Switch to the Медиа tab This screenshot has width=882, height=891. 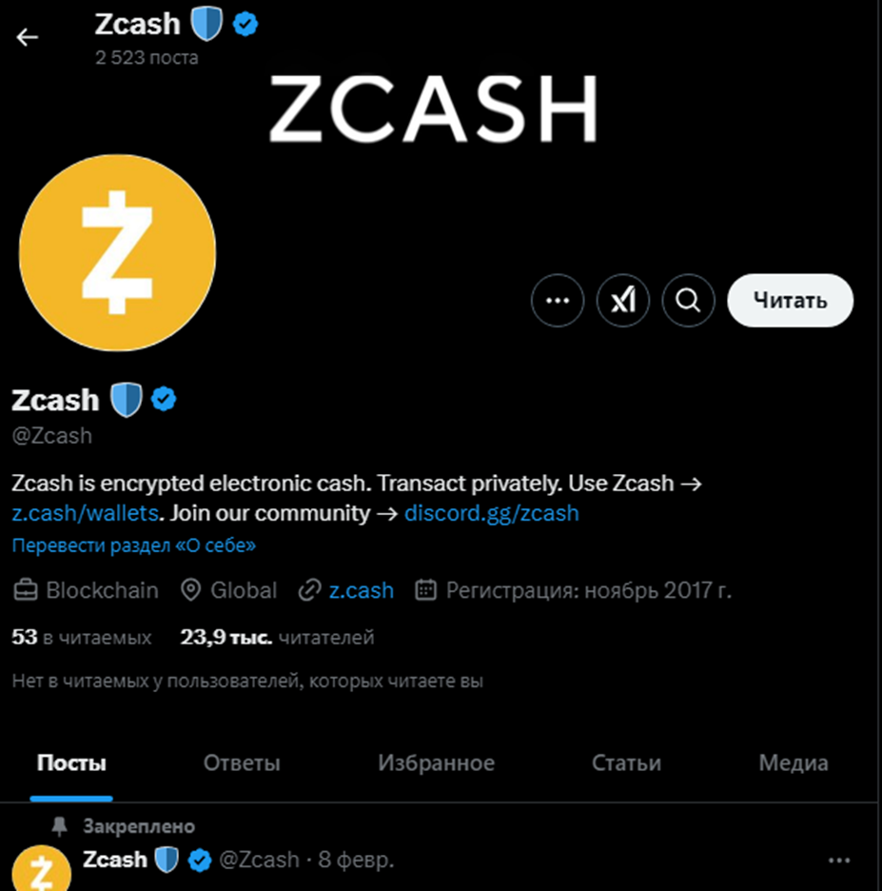[x=793, y=762]
